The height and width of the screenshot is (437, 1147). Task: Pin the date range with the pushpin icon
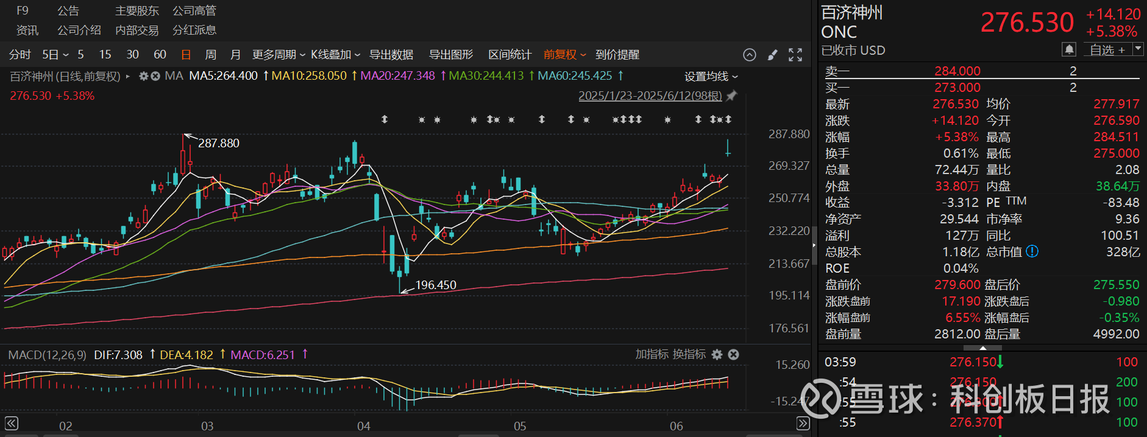click(x=732, y=96)
